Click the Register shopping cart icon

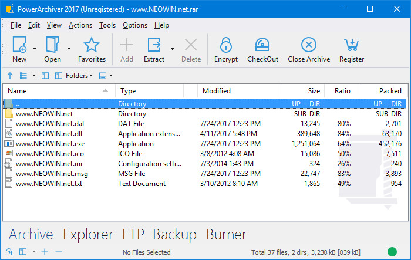tap(352, 45)
